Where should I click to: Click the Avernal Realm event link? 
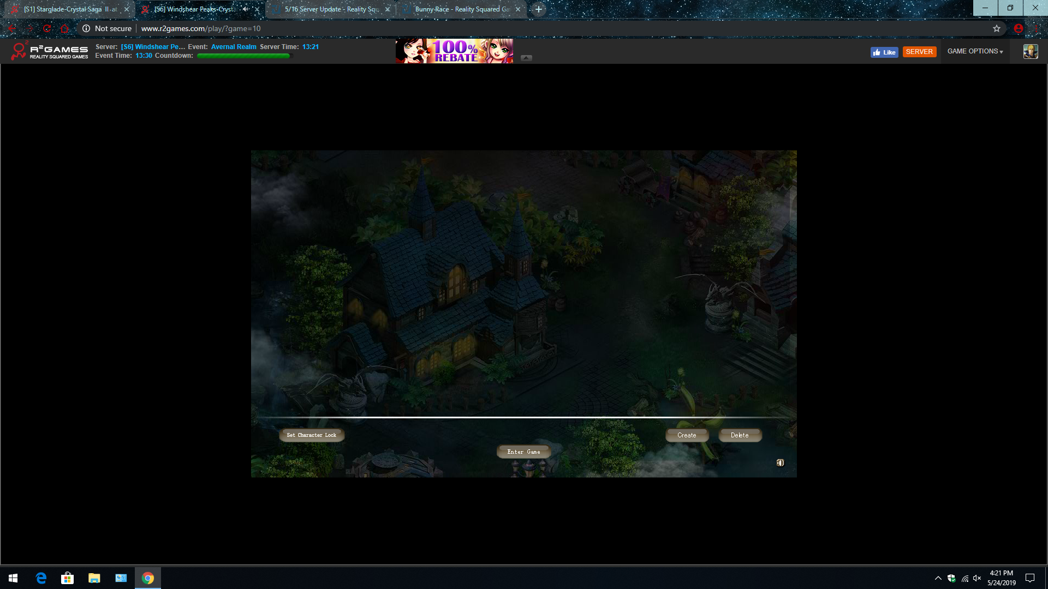click(x=234, y=47)
